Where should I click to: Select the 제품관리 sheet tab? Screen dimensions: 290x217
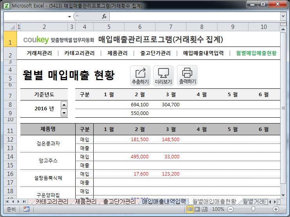click(86, 201)
